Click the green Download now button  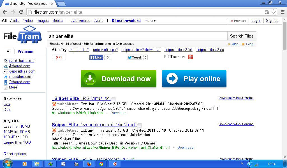pos(119,79)
